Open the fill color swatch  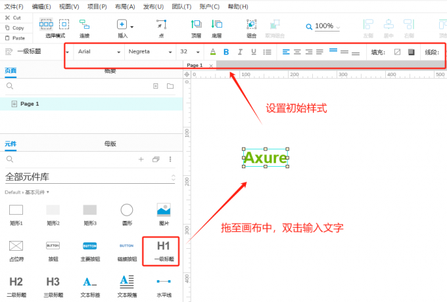398,52
